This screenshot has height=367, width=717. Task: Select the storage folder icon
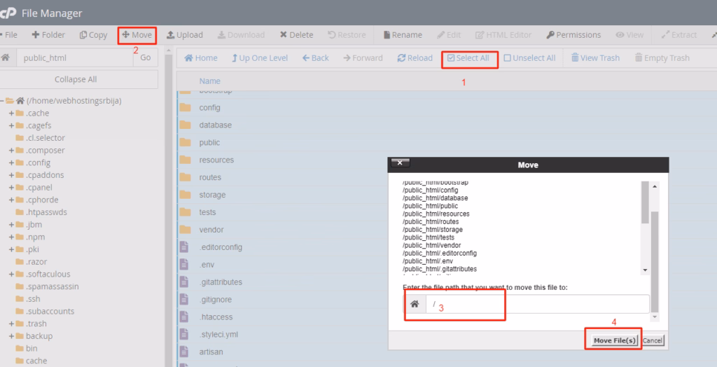point(185,195)
